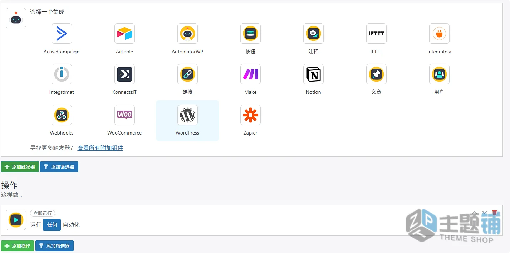Click the 运行 text in the action row
The image size is (510, 253).
coord(36,225)
